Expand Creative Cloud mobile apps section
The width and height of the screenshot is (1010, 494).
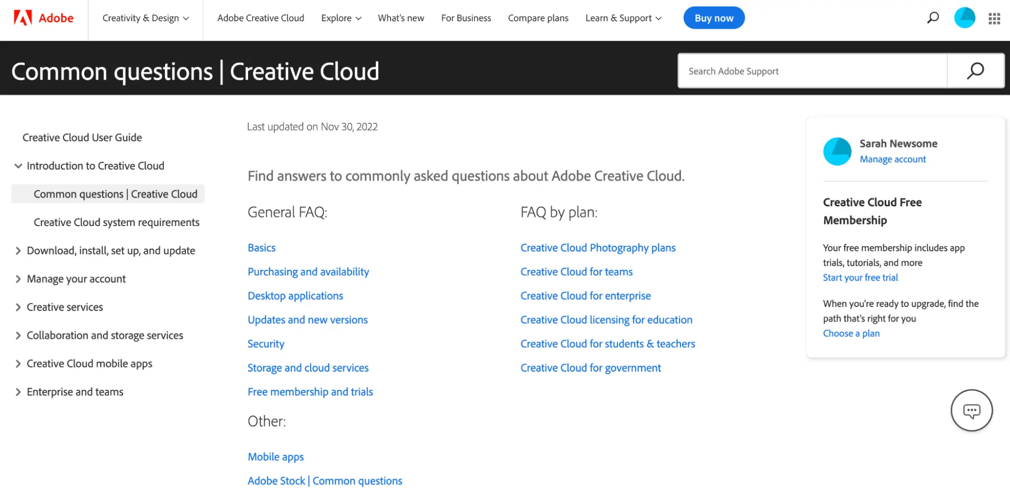click(18, 364)
